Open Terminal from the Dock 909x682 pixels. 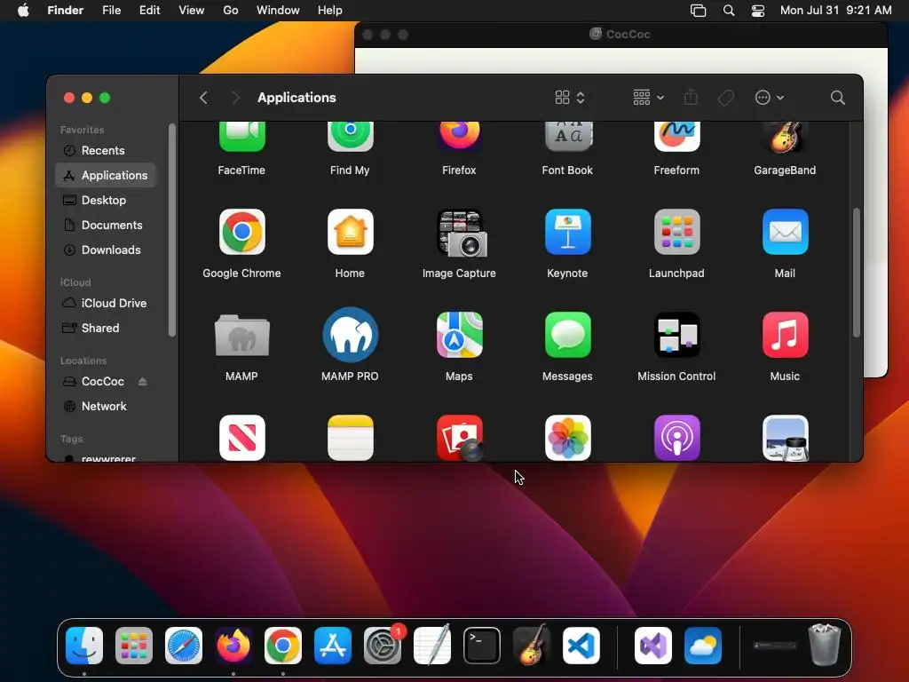coord(482,646)
